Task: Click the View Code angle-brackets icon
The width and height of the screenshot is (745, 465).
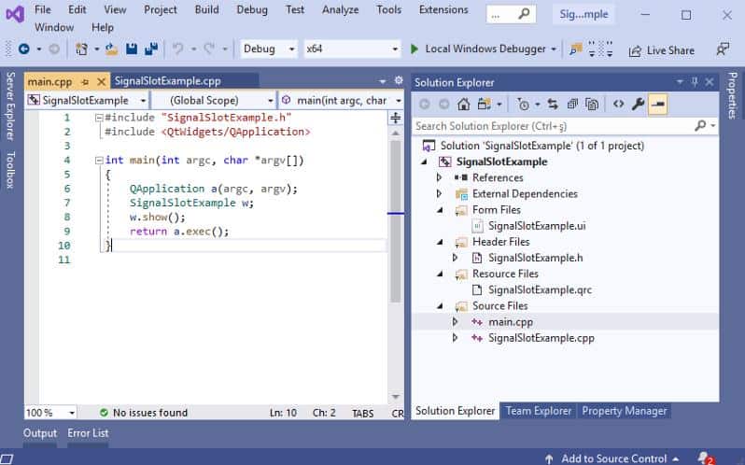Action: coord(618,104)
